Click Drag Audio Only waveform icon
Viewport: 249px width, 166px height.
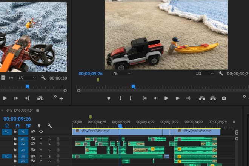click(x=11, y=78)
